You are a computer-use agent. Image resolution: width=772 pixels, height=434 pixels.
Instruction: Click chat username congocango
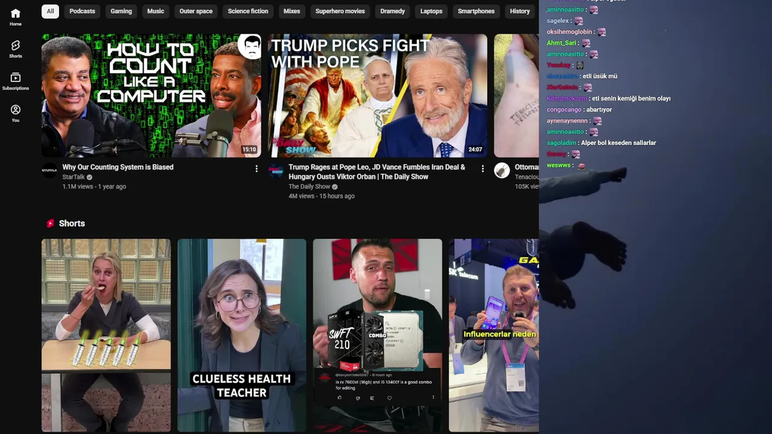pos(564,110)
